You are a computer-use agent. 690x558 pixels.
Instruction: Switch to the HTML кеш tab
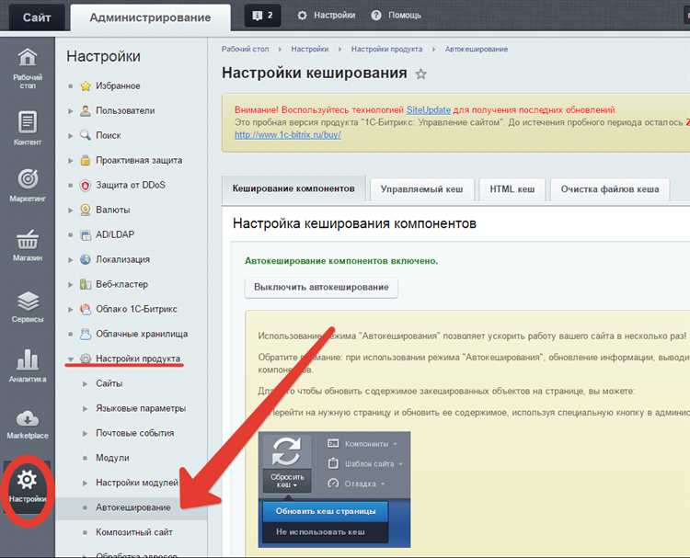(512, 189)
